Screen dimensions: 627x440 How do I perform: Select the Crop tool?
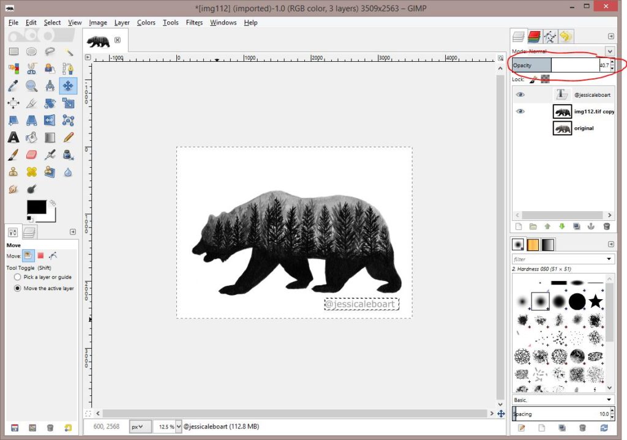[x=31, y=103]
